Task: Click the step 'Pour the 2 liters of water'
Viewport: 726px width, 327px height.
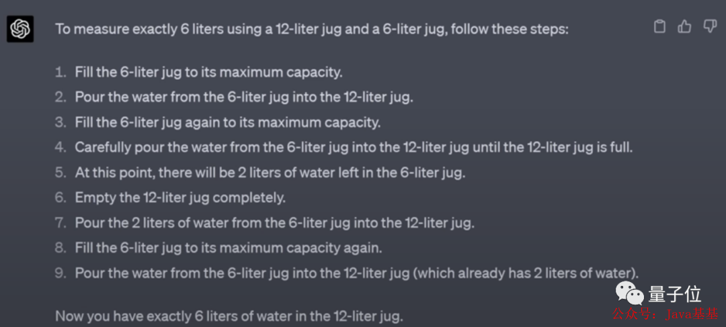Action: point(274,223)
